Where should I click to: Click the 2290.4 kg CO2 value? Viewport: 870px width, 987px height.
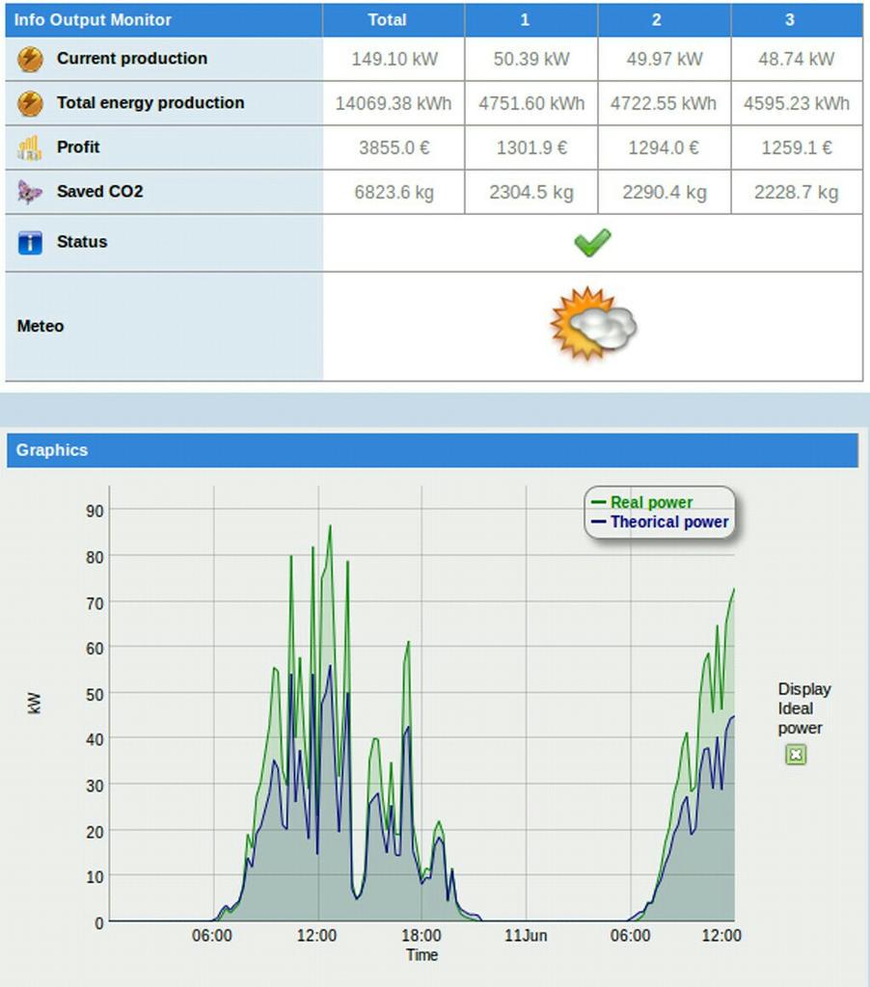click(665, 192)
